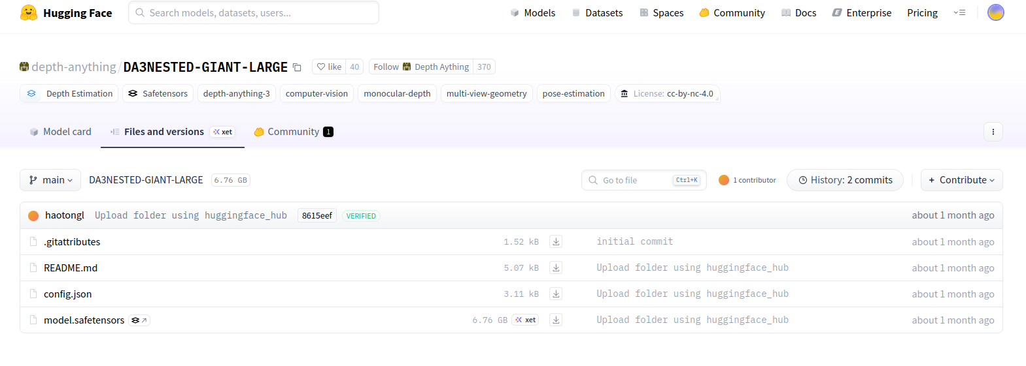Screen dimensions: 1026x366
Task: Click the VERIFIED commit badge
Action: 361,216
